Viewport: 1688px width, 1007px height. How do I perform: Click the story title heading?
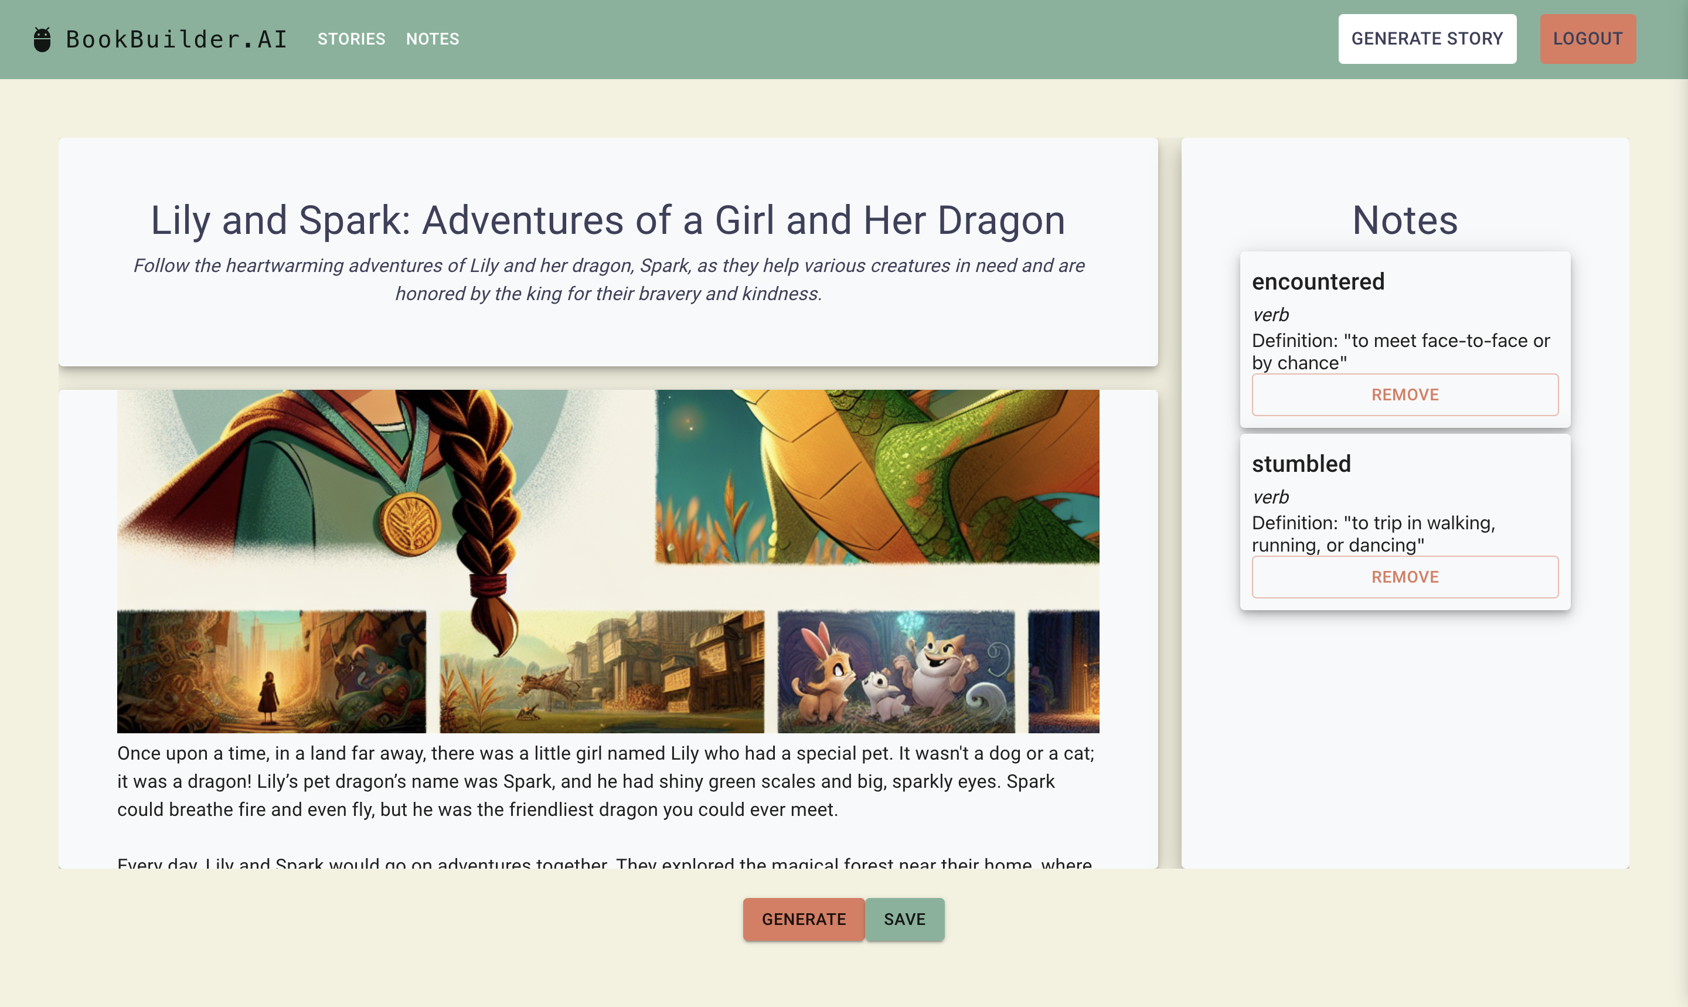pos(607,220)
